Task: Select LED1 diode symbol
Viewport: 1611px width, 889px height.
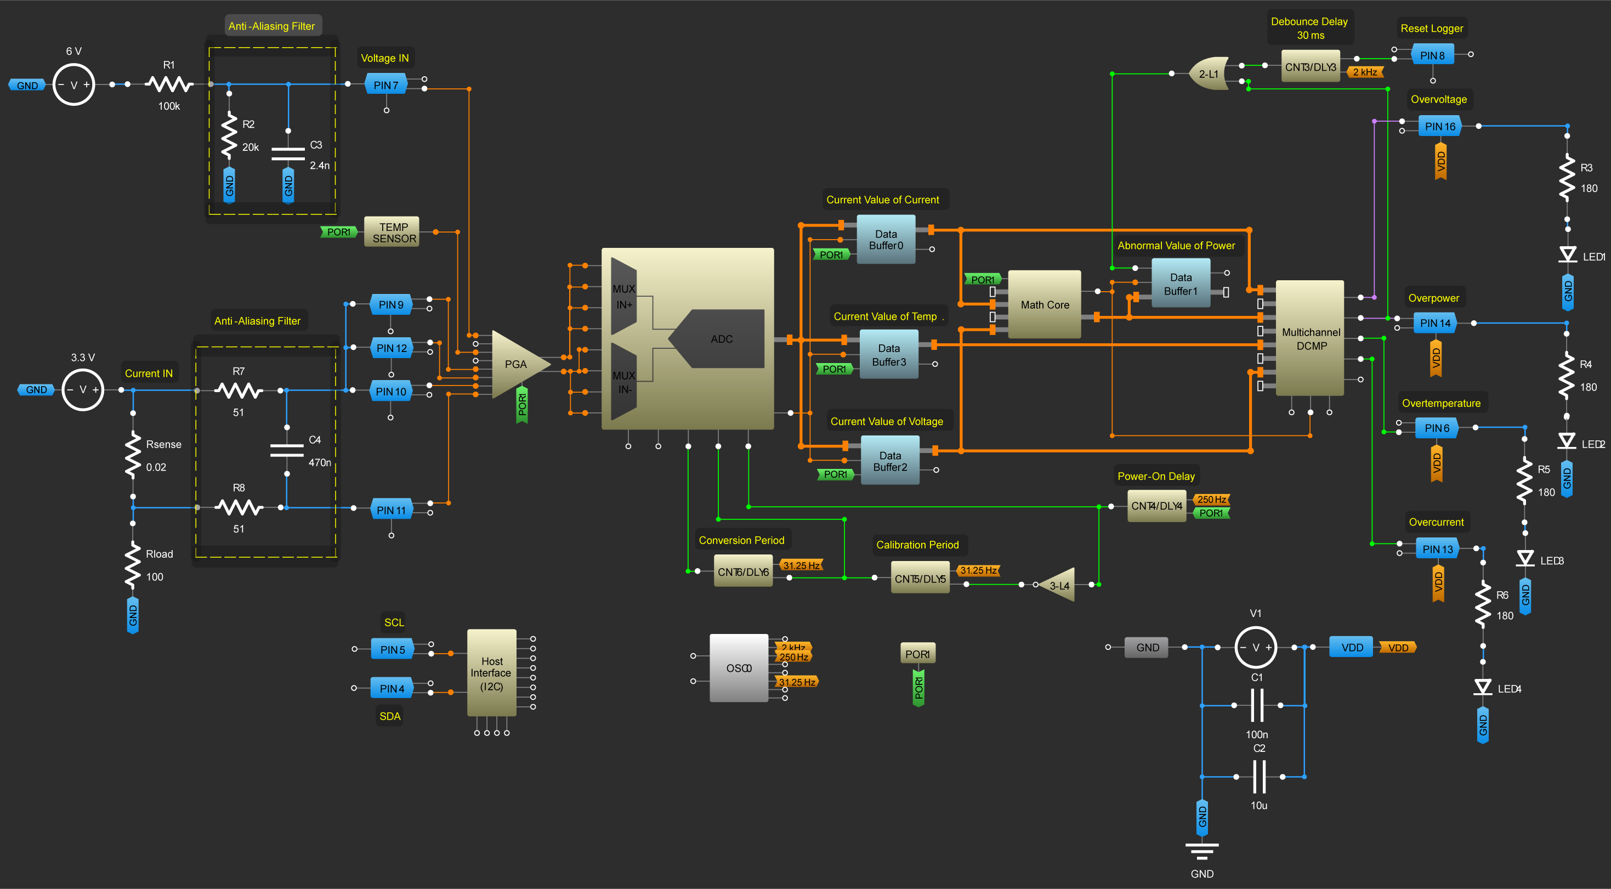Action: (x=1567, y=255)
